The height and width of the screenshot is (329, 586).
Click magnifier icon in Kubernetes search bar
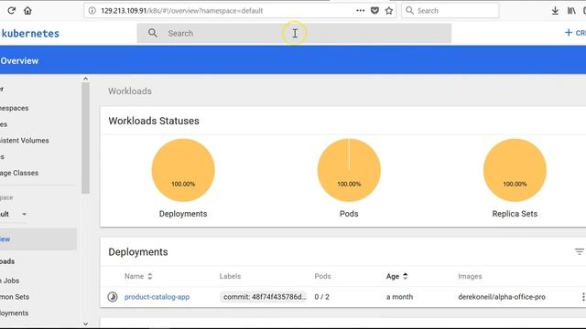pos(153,33)
